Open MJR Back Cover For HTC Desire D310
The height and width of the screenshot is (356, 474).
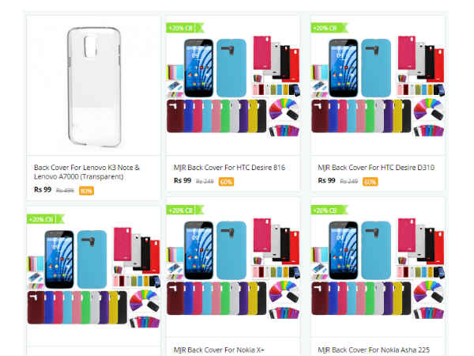coord(376,168)
